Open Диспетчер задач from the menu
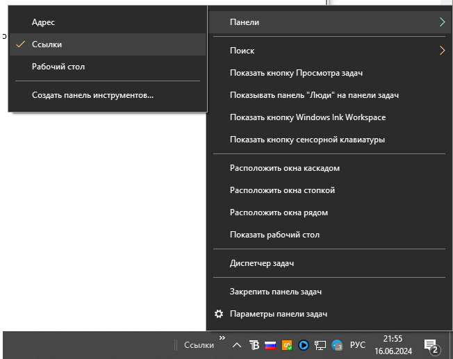This screenshot has height=359, width=453. coord(329,263)
